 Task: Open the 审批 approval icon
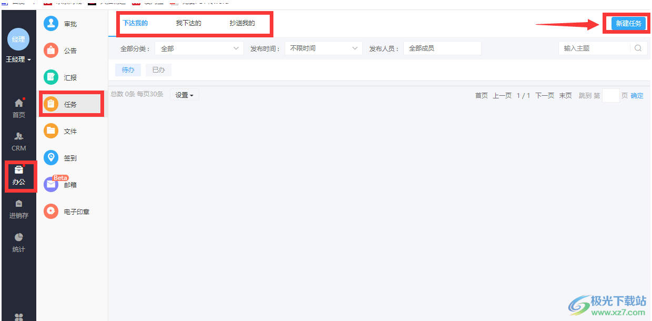[51, 24]
